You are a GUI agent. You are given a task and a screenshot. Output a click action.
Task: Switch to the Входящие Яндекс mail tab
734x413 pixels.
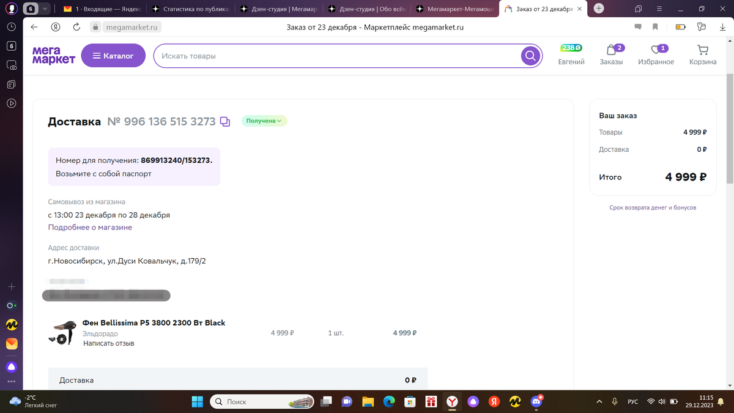point(101,9)
